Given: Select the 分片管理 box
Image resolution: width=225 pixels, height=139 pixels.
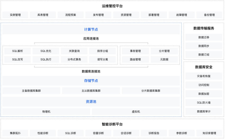Looking at the screenshot, I should (164, 51).
